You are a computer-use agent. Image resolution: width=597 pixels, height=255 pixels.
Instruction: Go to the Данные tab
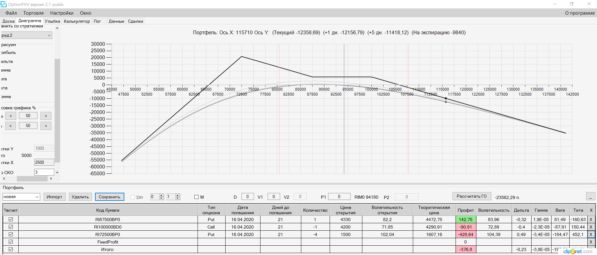(x=116, y=21)
